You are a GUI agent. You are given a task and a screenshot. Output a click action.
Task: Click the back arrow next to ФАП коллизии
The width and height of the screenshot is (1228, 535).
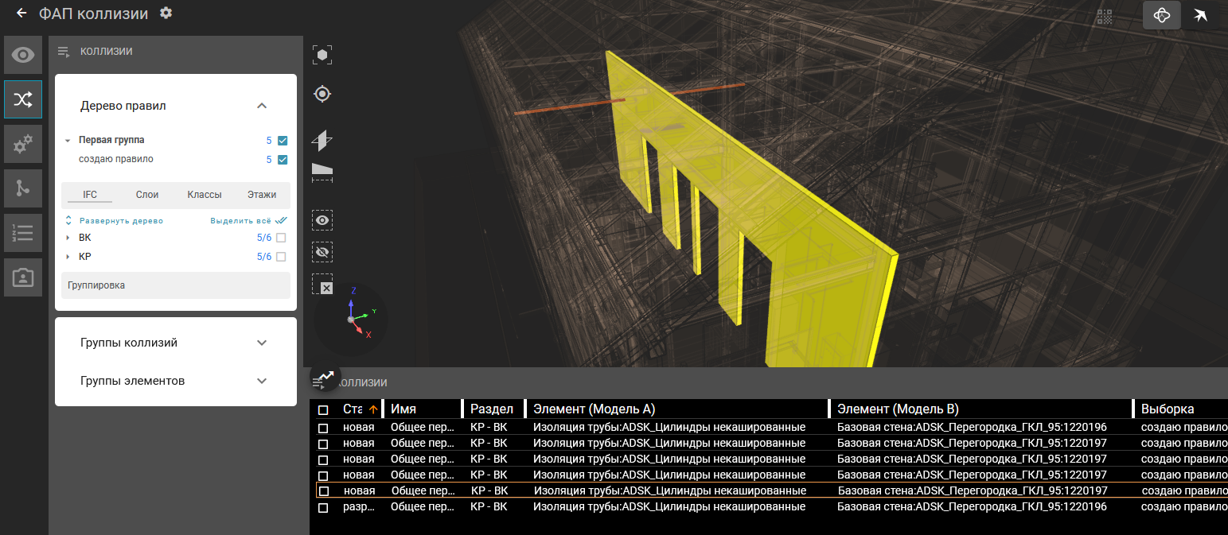click(21, 14)
